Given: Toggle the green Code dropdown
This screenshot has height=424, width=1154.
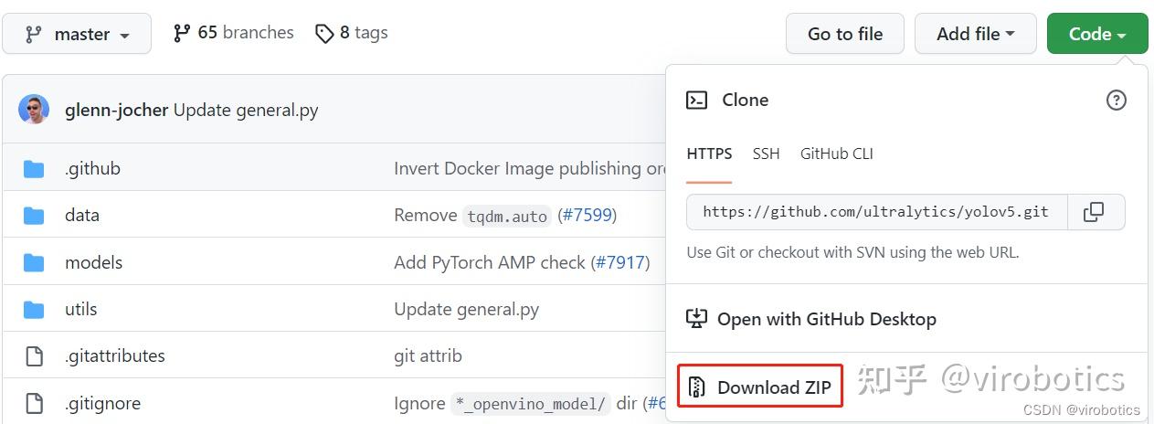Looking at the screenshot, I should coord(1096,34).
